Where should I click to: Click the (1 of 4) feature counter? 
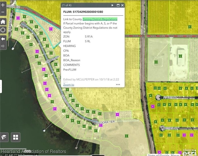point(67,5)
